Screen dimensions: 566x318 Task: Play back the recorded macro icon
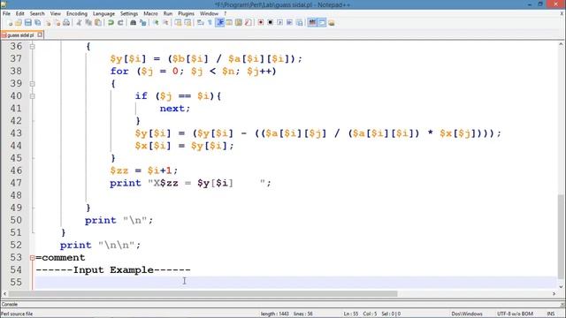[x=279, y=23]
